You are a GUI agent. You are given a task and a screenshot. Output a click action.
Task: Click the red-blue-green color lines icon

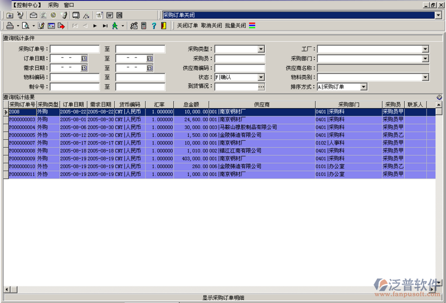click(252, 26)
